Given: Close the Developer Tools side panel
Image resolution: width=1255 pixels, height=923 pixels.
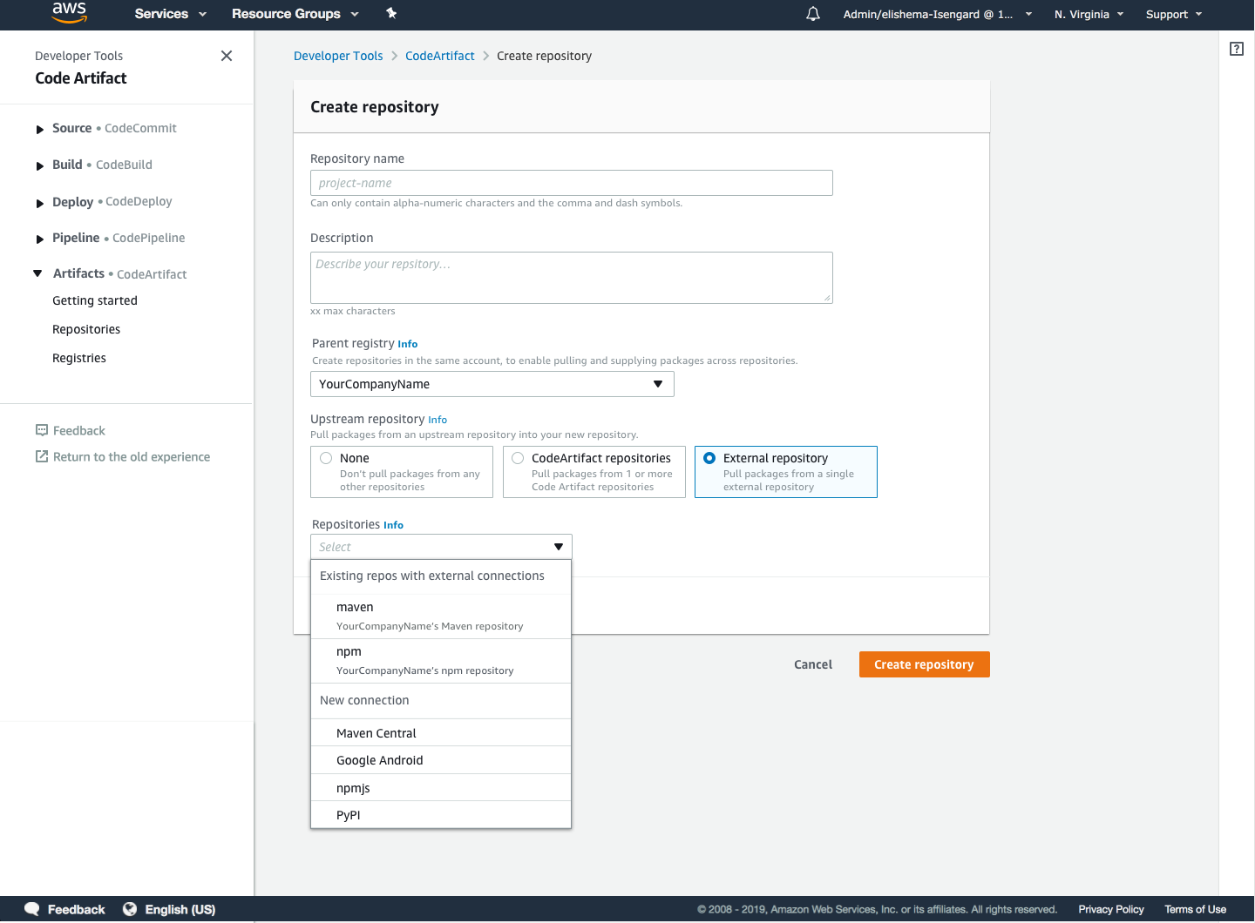Looking at the screenshot, I should 227,56.
